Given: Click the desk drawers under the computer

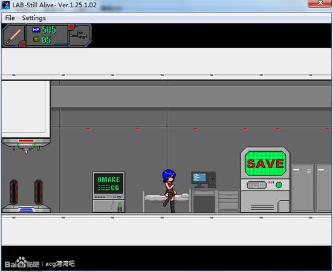Looking at the screenshot, I should click(x=229, y=200).
